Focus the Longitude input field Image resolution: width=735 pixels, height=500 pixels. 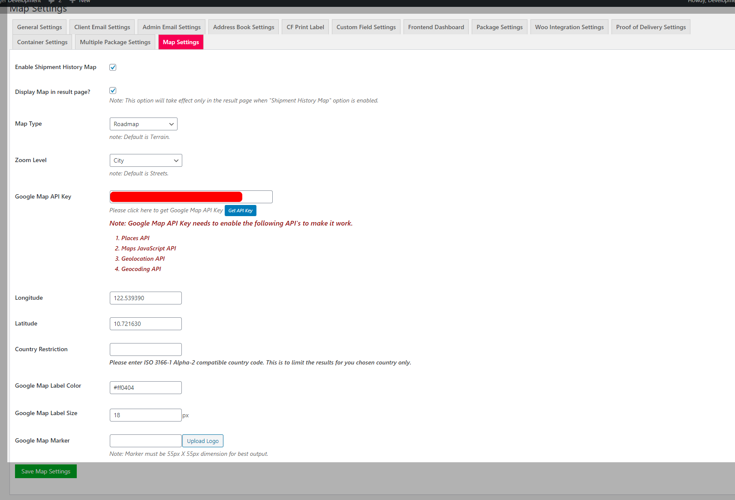(145, 298)
